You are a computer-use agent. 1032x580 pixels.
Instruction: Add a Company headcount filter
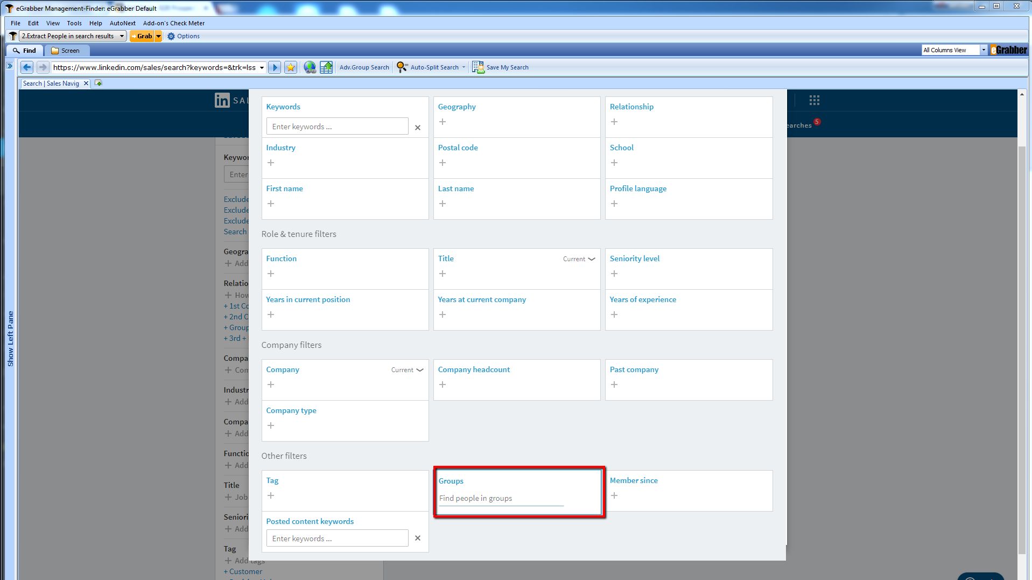coord(443,385)
